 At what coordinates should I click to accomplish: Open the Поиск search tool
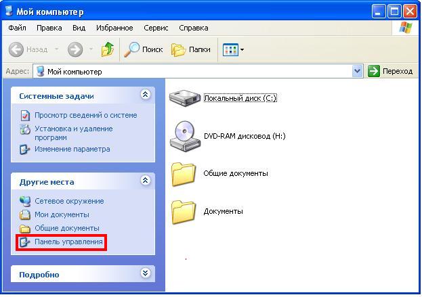click(143, 49)
